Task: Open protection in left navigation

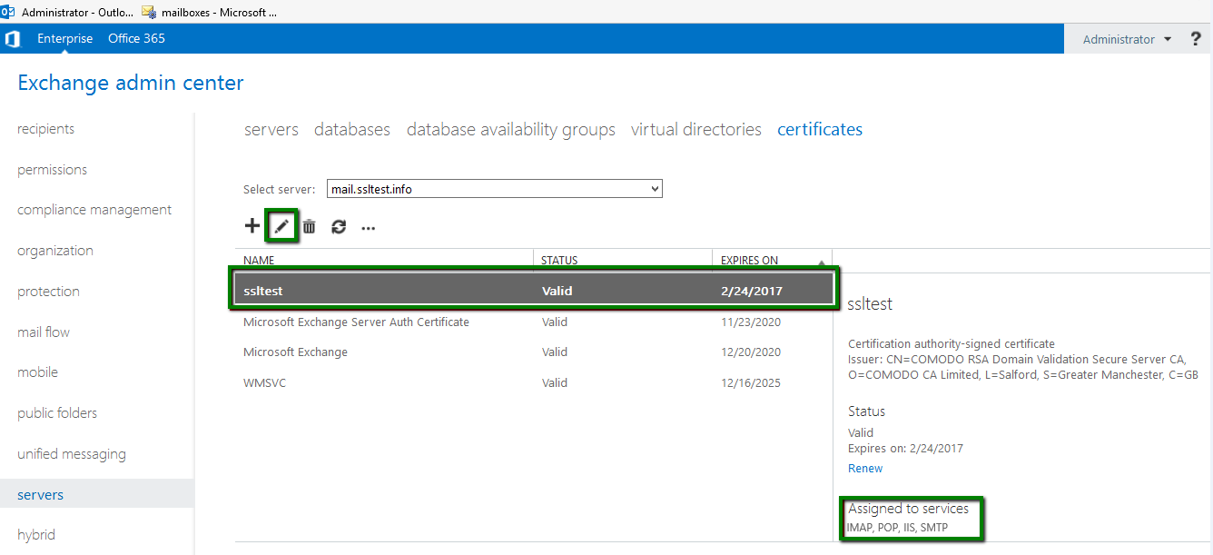Action: tap(49, 292)
